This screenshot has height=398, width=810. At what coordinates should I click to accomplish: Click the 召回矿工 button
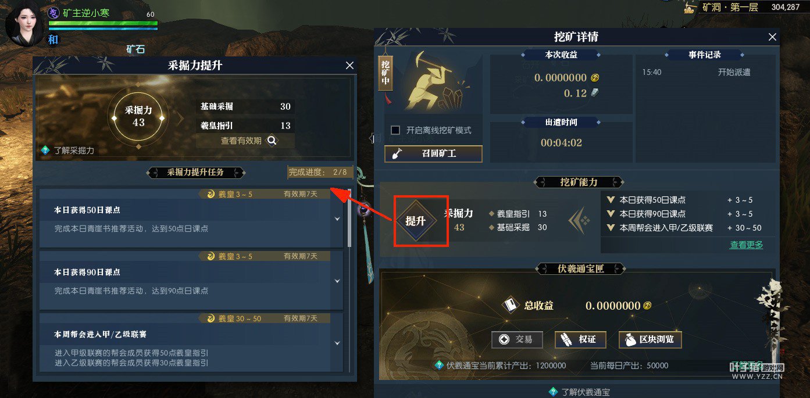(x=433, y=154)
